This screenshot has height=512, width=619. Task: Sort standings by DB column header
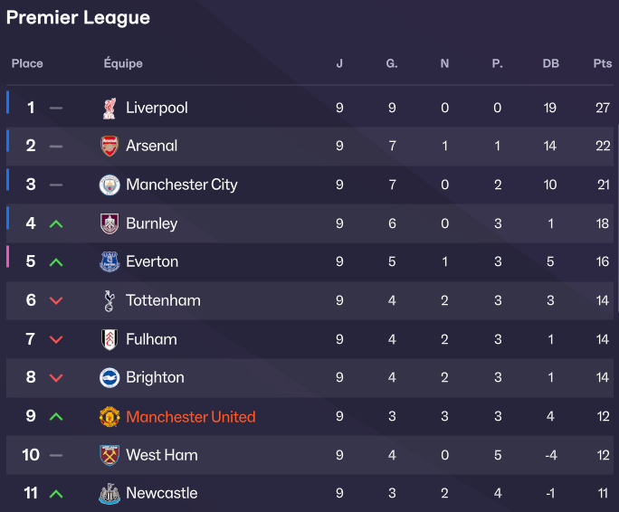[x=550, y=63]
